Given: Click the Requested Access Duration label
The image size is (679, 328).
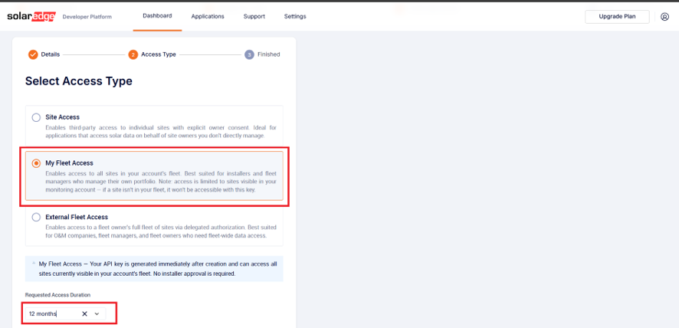Looking at the screenshot, I should (57, 294).
